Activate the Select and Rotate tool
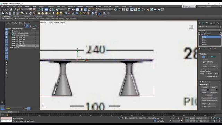 tap(50, 10)
